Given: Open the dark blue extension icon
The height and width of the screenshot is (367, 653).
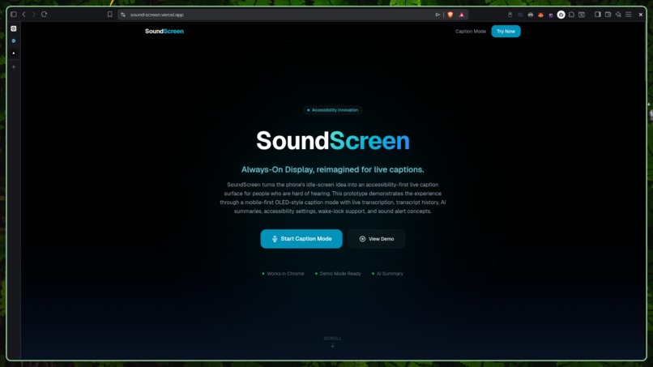Looking at the screenshot, I should tap(520, 15).
